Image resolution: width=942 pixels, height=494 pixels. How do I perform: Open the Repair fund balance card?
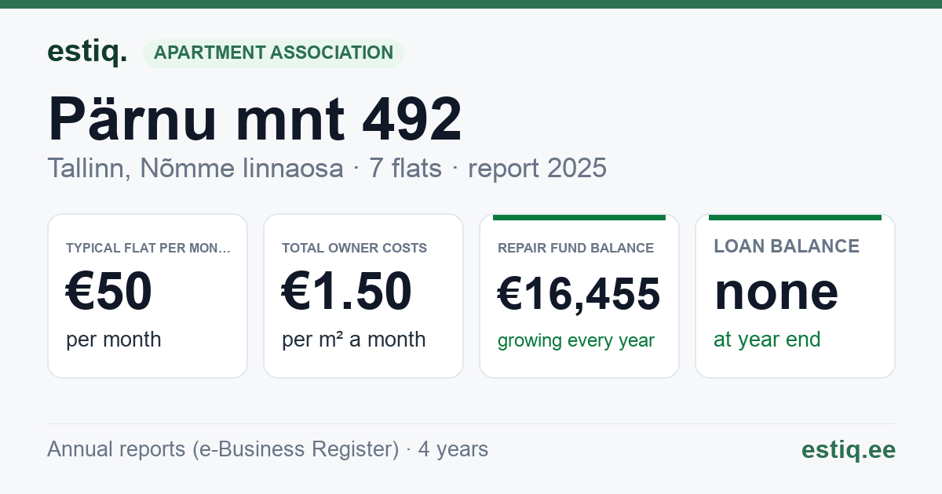(579, 296)
